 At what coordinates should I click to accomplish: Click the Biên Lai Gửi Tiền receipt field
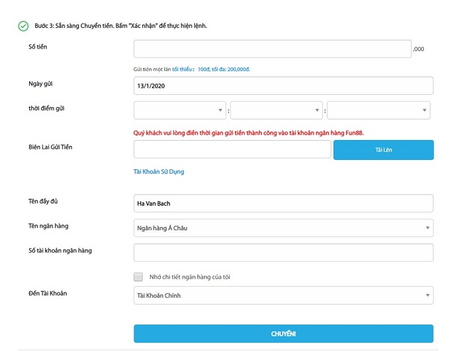[232, 149]
